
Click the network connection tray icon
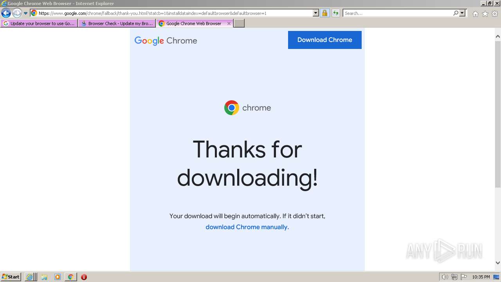454,277
